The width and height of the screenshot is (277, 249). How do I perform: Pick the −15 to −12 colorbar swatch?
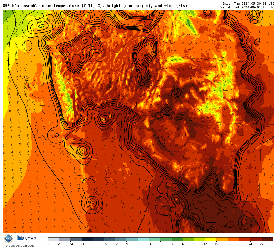coord(110,239)
